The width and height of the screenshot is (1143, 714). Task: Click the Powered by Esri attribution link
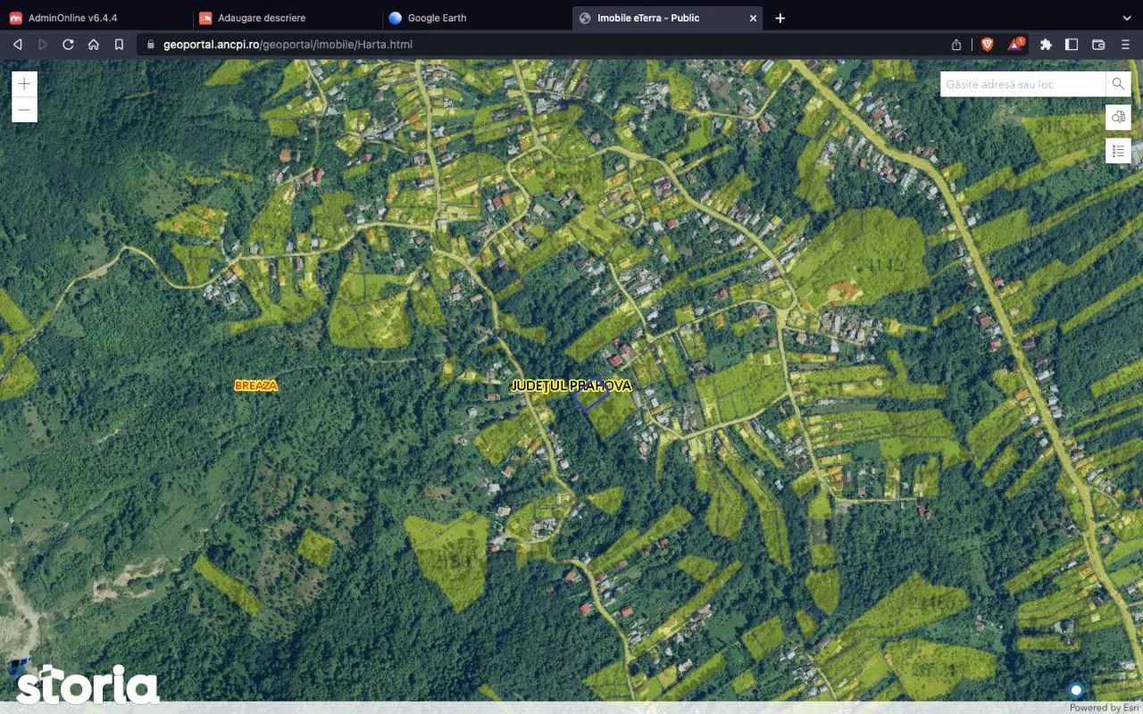tap(1105, 707)
